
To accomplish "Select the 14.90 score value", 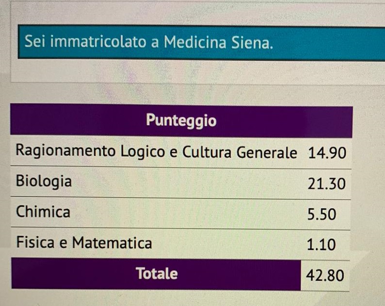I will [326, 153].
